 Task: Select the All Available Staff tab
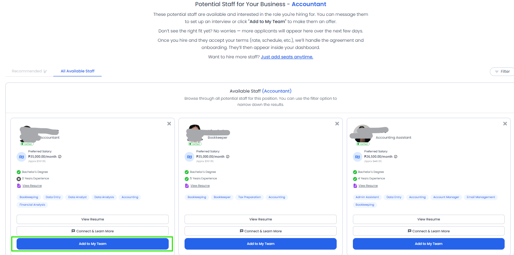77,71
